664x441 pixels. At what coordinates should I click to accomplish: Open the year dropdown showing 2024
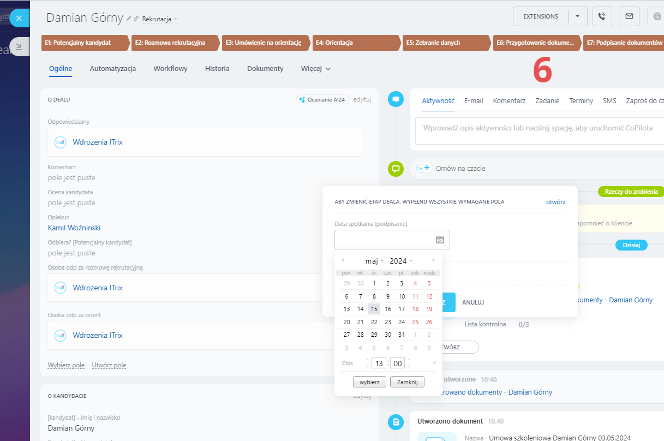tap(400, 261)
